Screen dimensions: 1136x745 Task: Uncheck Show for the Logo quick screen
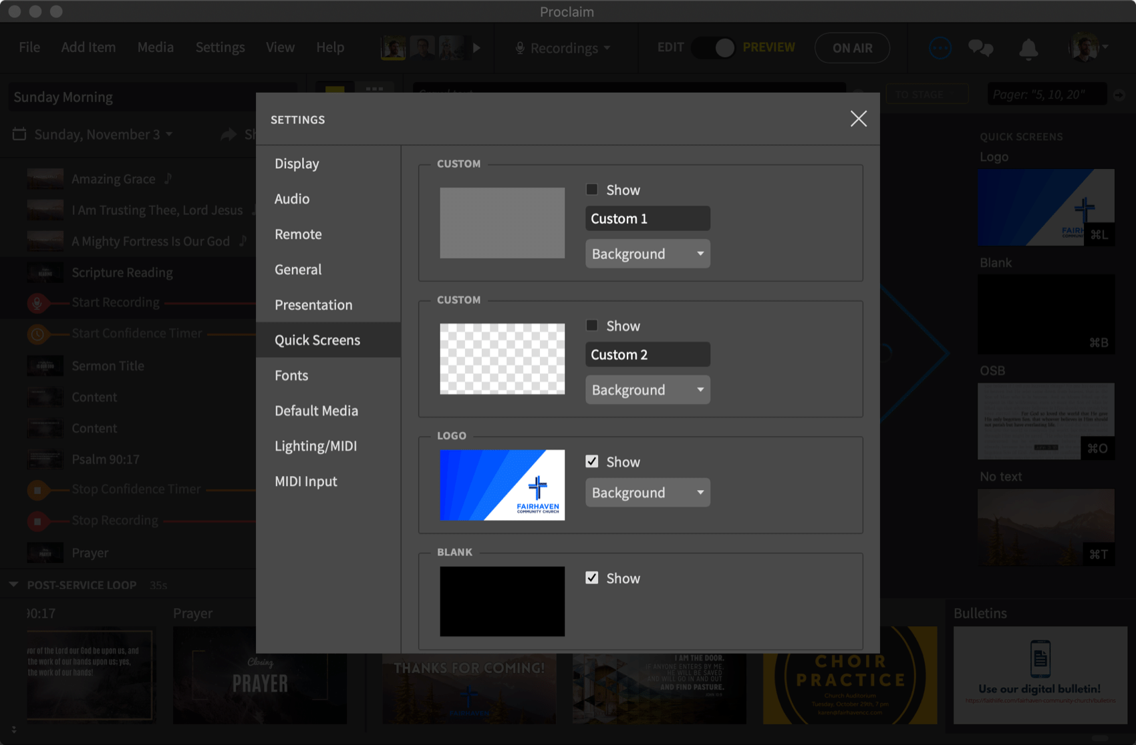pyautogui.click(x=592, y=461)
